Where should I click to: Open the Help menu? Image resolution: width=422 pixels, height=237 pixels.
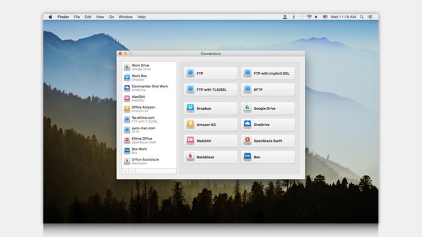141,17
